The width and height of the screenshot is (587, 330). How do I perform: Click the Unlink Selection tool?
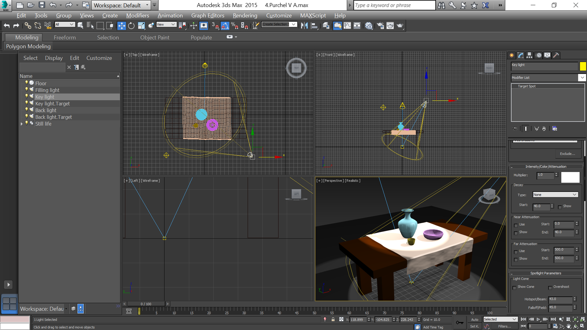point(38,26)
